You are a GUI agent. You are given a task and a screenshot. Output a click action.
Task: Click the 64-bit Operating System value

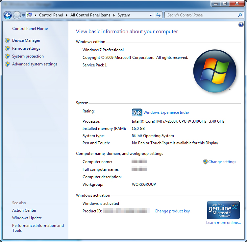[153, 136]
